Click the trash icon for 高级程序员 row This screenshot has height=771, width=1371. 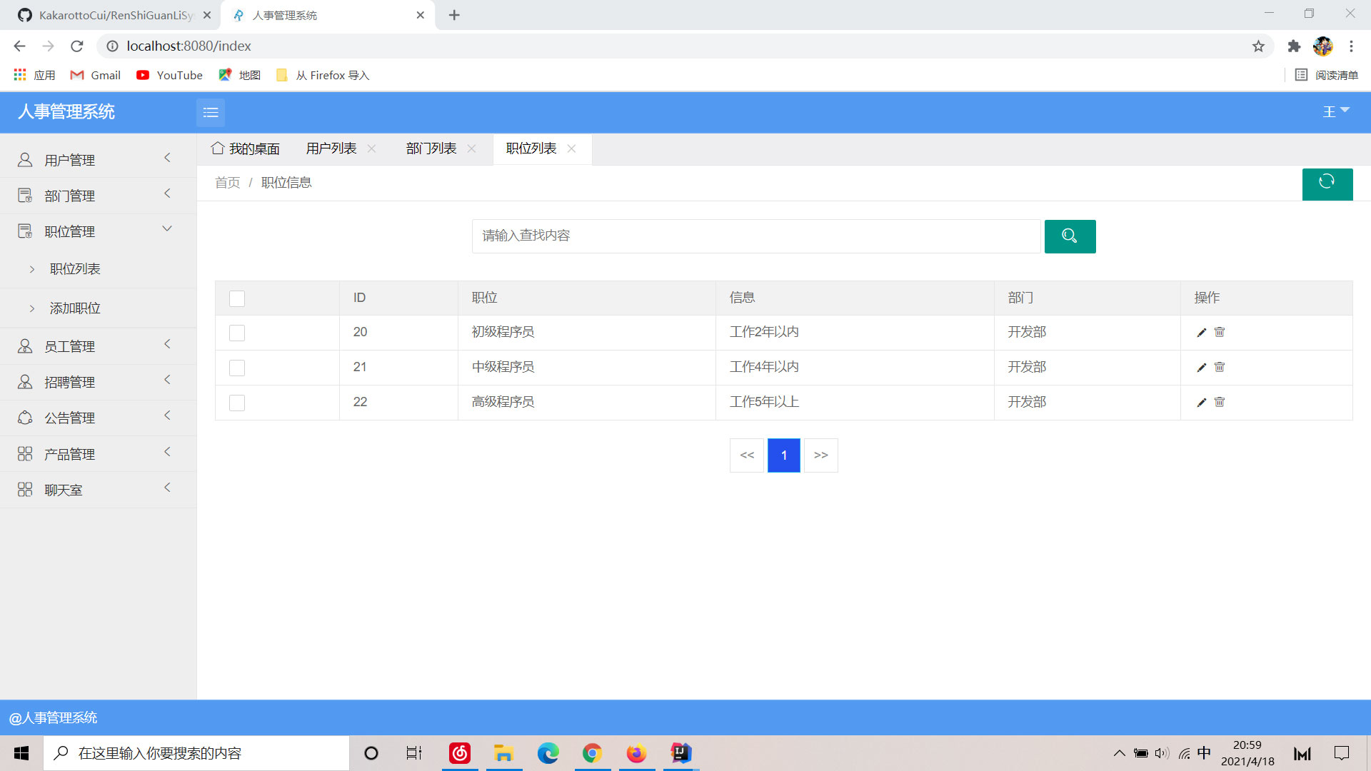coord(1220,402)
